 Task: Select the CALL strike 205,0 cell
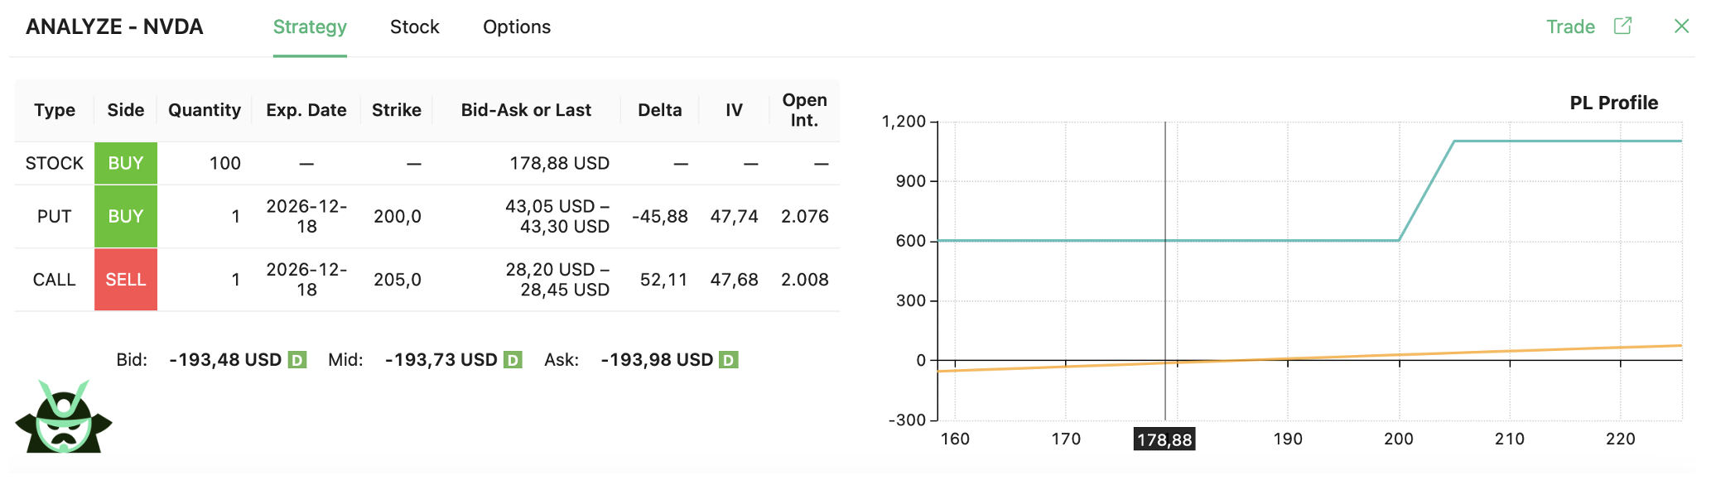point(397,280)
